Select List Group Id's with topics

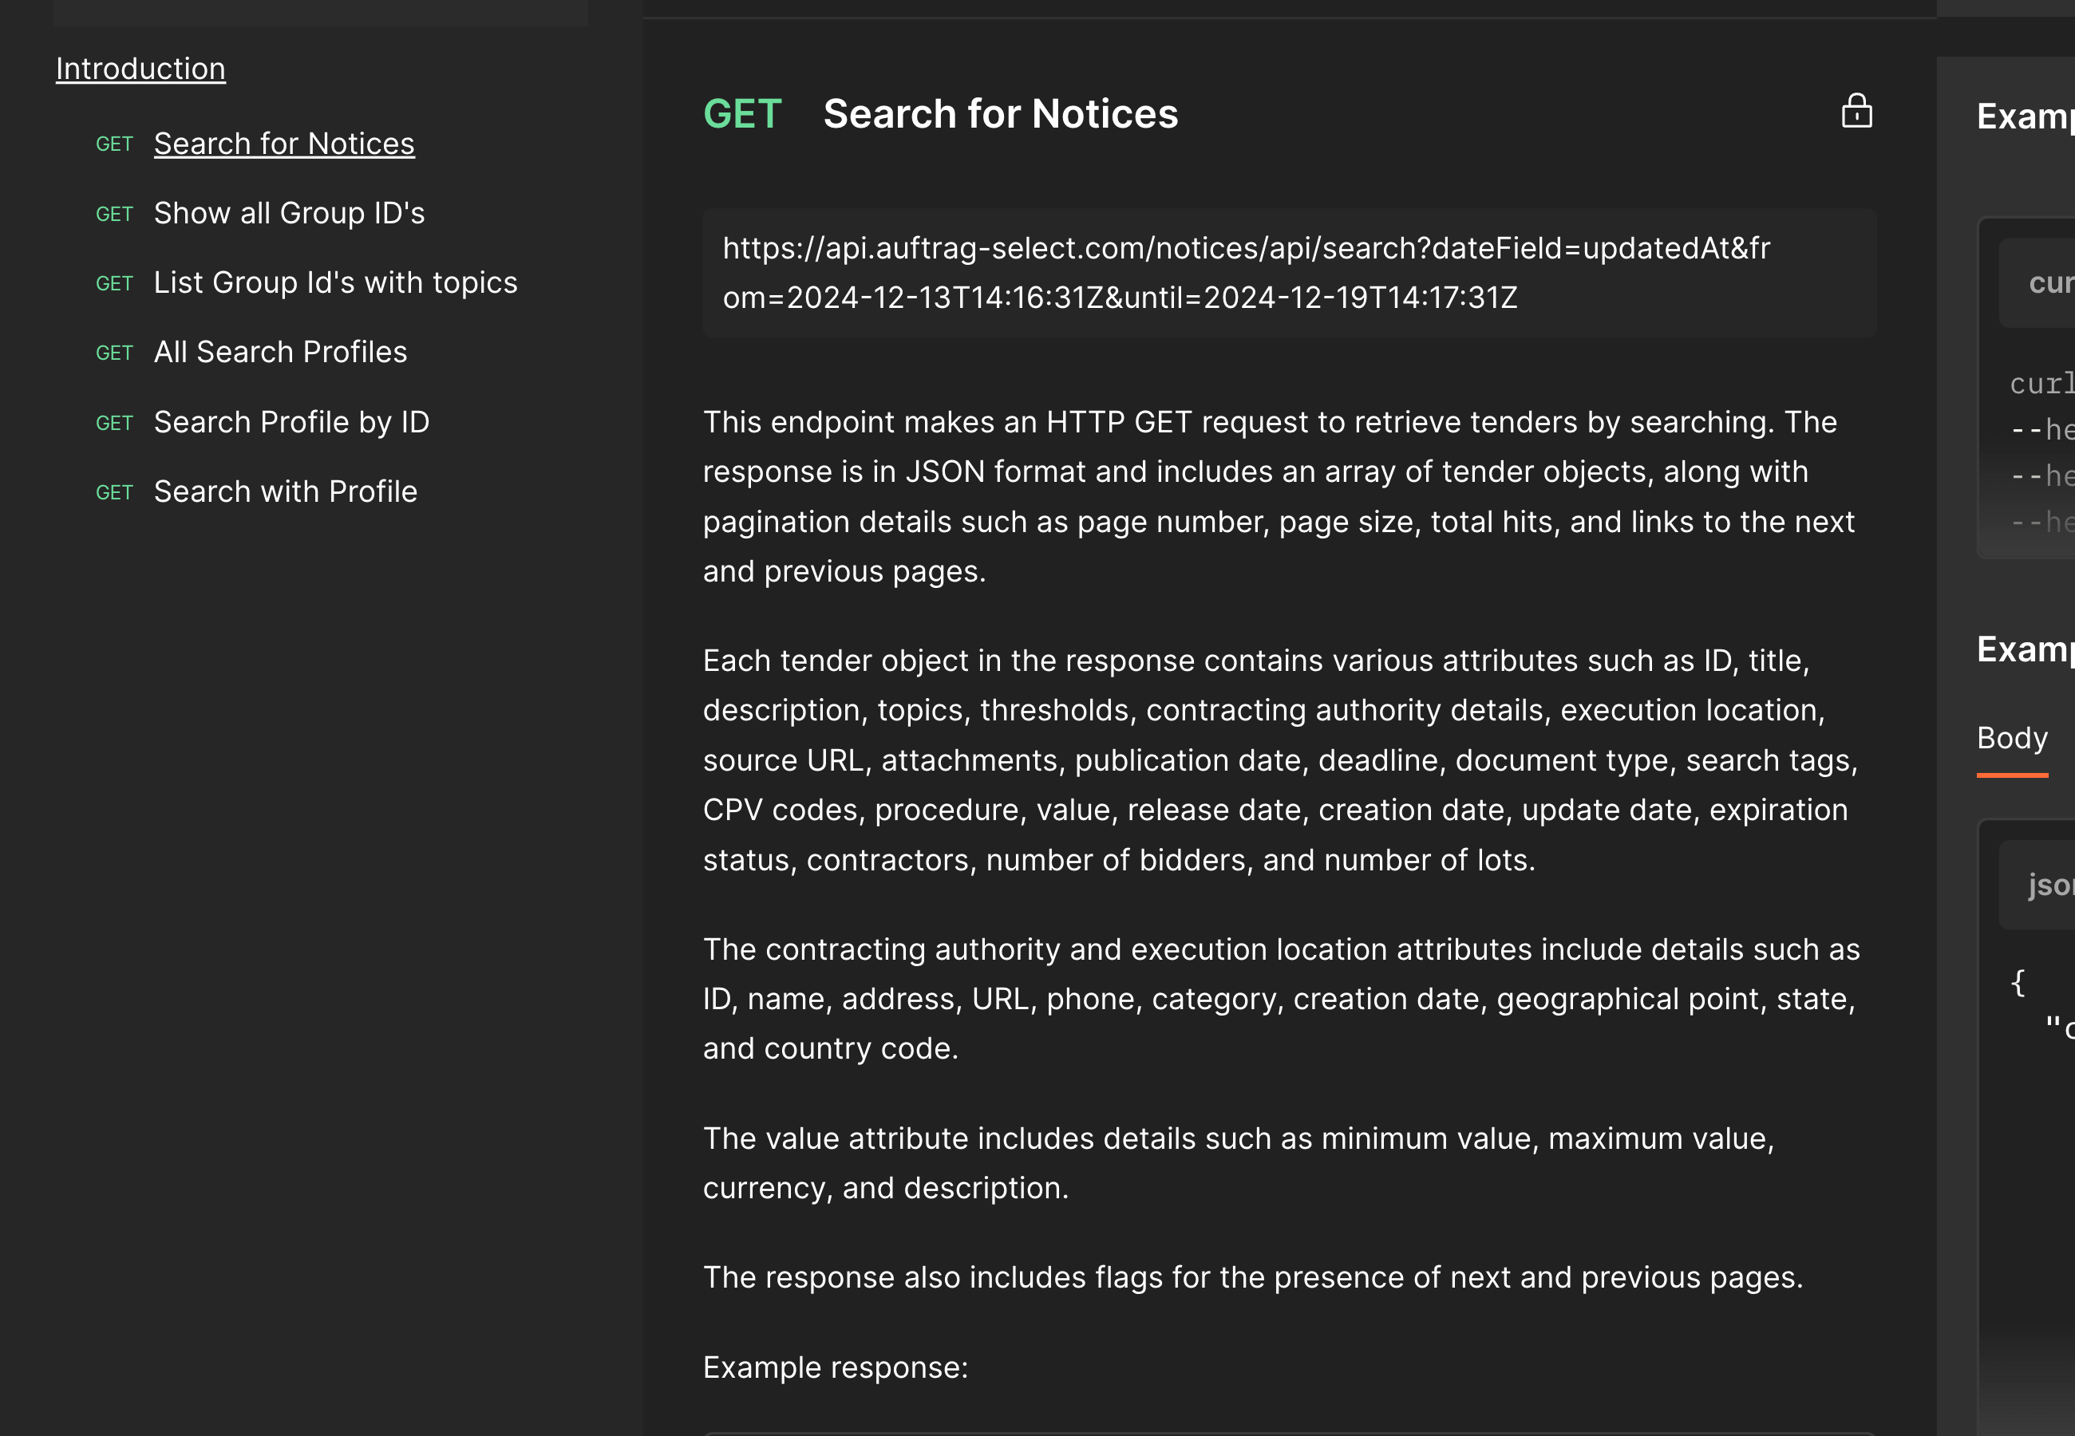coord(336,282)
